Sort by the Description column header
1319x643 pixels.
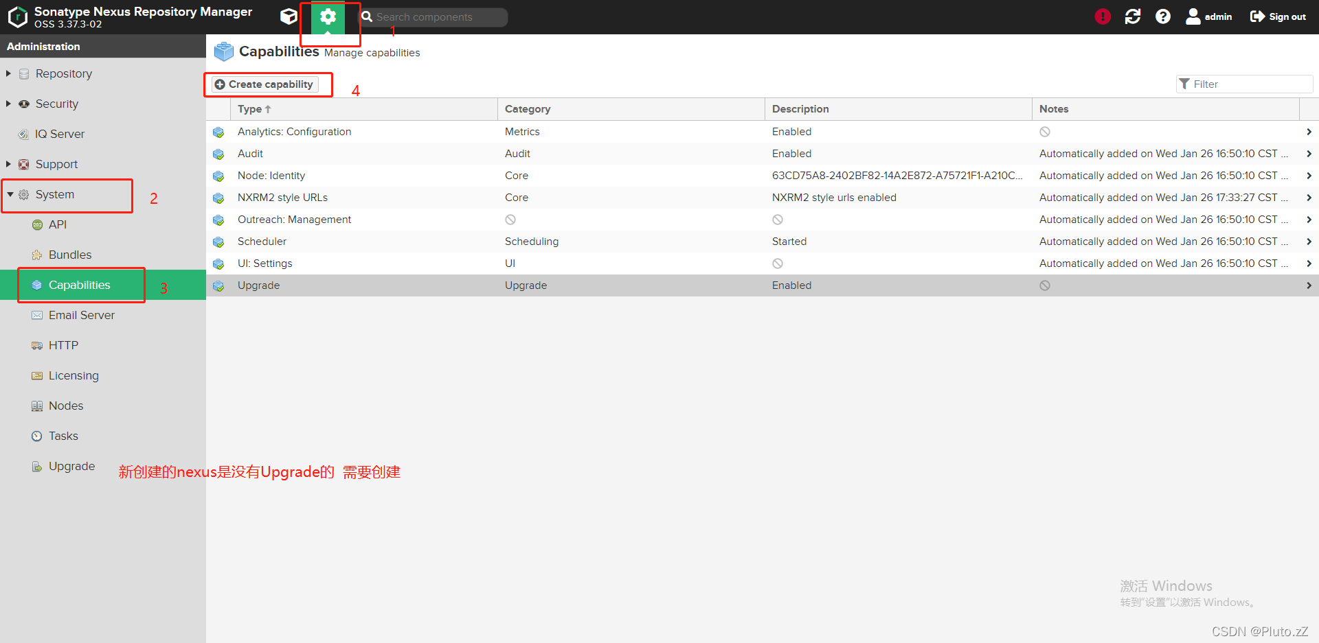(x=899, y=109)
